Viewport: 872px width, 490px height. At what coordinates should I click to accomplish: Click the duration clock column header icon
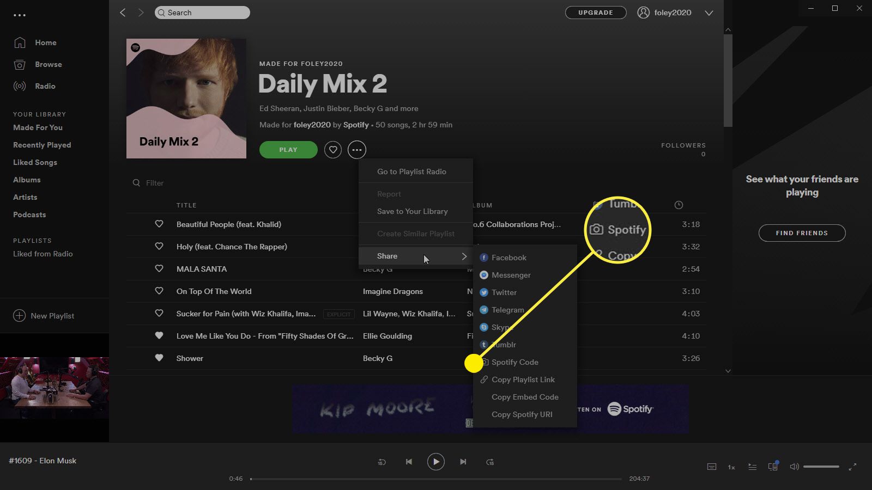pos(679,205)
